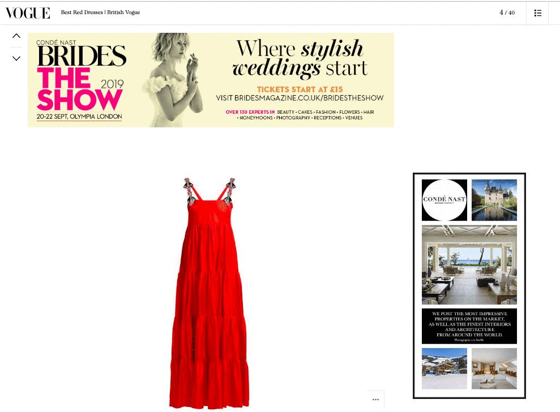Image resolution: width=560 pixels, height=412 pixels.
Task: Visit the bridesmagazine.co.uk/bridestheshow link
Action: [300, 98]
